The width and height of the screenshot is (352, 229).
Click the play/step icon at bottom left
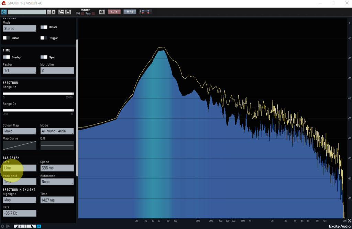pyautogui.click(x=8, y=226)
